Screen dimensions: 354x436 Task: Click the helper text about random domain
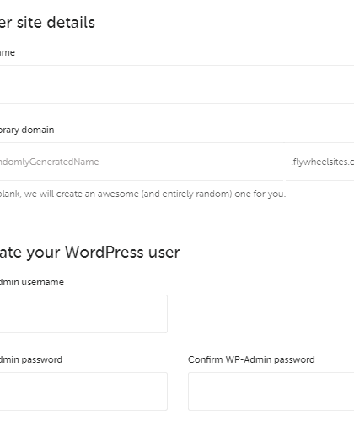point(142,194)
